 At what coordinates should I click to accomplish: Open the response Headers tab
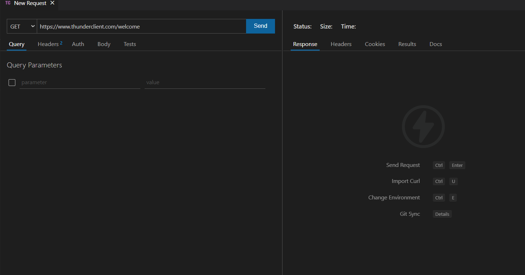point(341,44)
